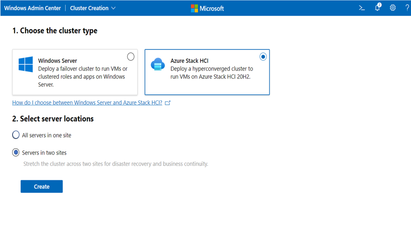Click the 'Choose the cluster type' heading

(55, 31)
